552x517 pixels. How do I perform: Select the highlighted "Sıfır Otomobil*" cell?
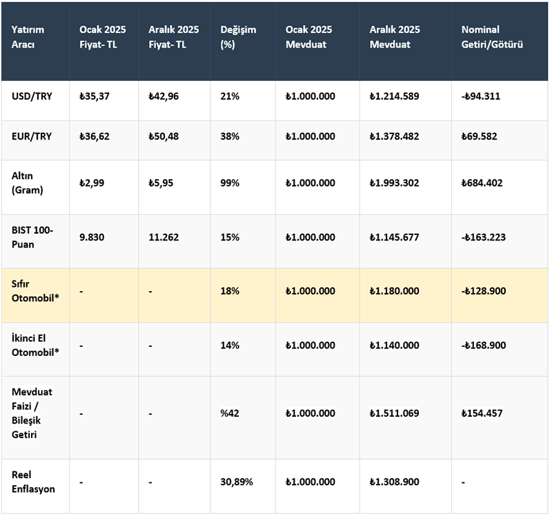click(x=34, y=291)
